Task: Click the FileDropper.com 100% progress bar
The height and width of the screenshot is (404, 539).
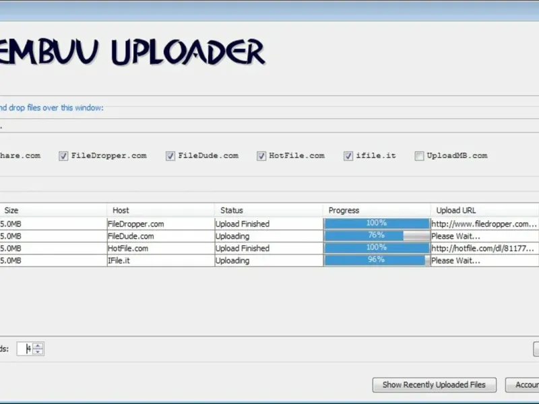Action: pyautogui.click(x=377, y=224)
